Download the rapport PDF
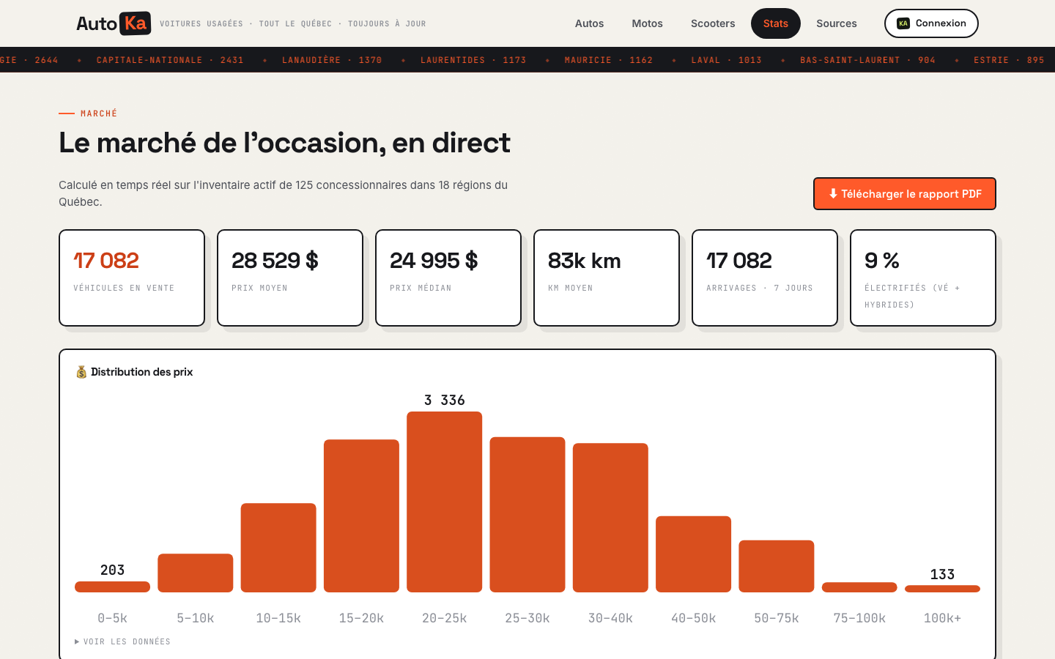This screenshot has height=659, width=1055. click(x=905, y=194)
